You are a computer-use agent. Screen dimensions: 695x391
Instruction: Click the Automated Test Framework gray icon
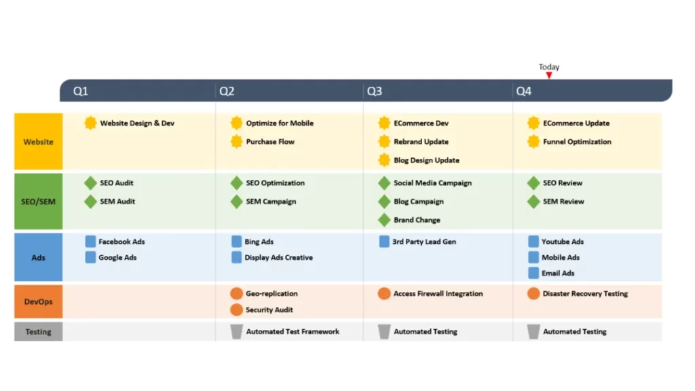click(x=236, y=331)
